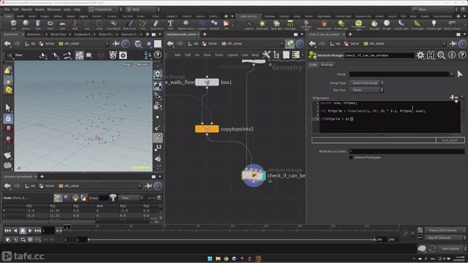Switch to the Render View pane tab

tap(58, 34)
